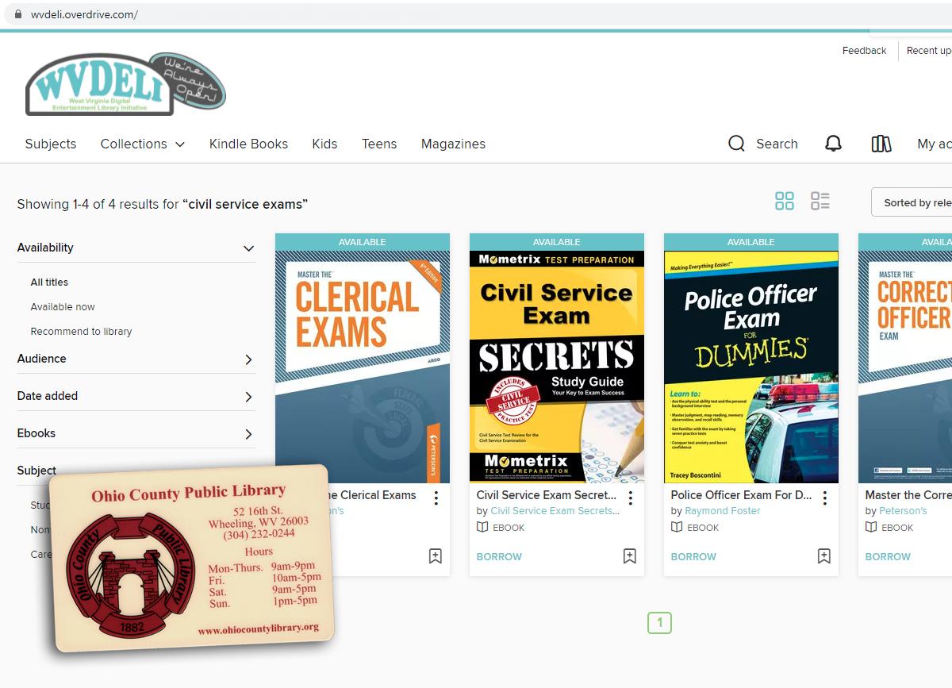Screen dimensions: 952x688
Task: Click the browser address bar URL
Action: 84,14
